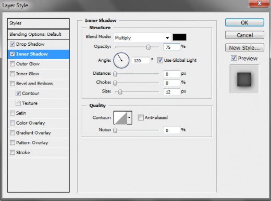Enable the Color Overlay checkbox
271x201 pixels.
(13, 123)
